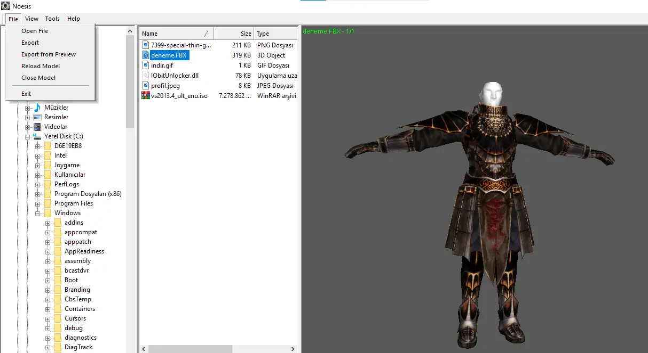Expand the Program Files folder node
Screen dimensions: 648x353
38,204
